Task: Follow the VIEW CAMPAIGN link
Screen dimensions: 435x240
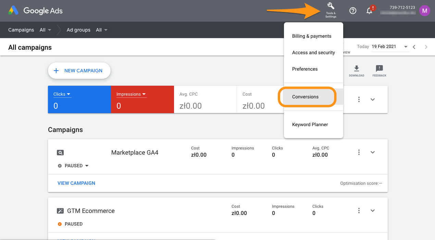Action: tap(76, 183)
